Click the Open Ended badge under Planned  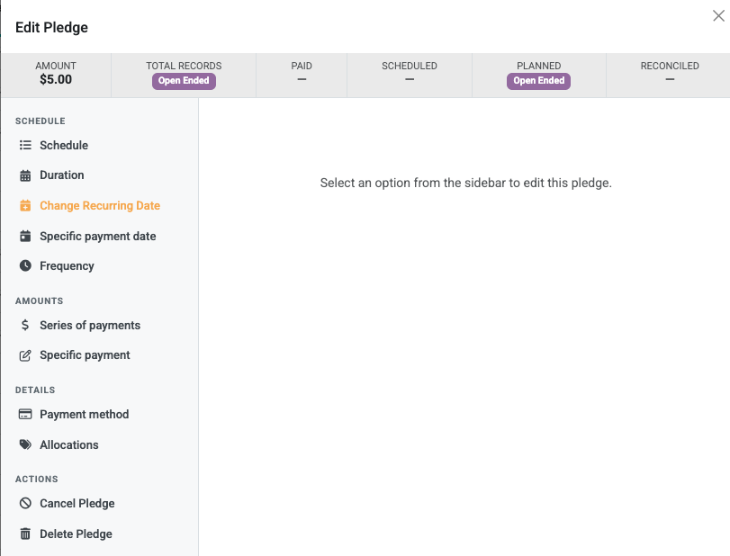[x=538, y=81]
